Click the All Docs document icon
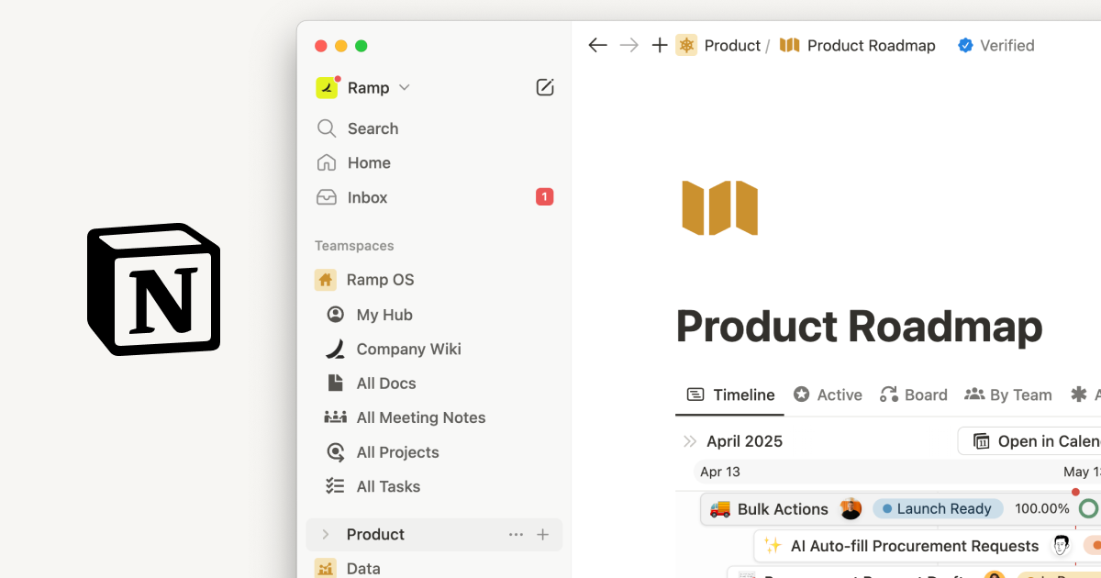Viewport: 1101px width, 578px height. point(336,383)
